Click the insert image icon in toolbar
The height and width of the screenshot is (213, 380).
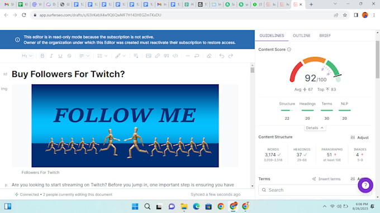[x=148, y=56]
